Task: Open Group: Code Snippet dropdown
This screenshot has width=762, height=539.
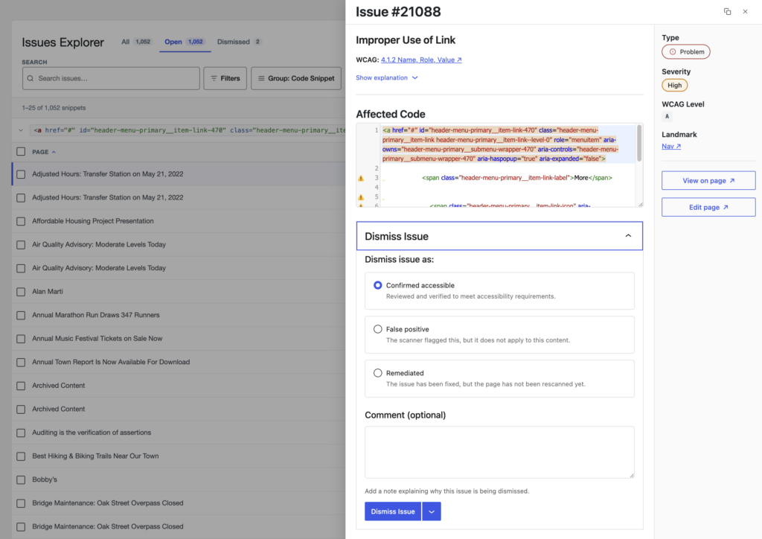Action: pyautogui.click(x=296, y=78)
